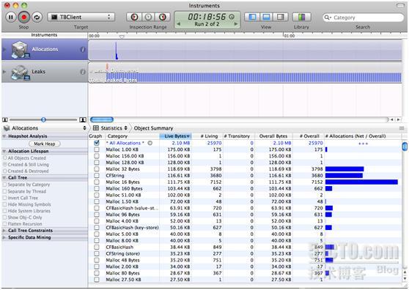Click the zoom-out icon left of slider
This screenshot has height=290, width=409.
[4, 119]
